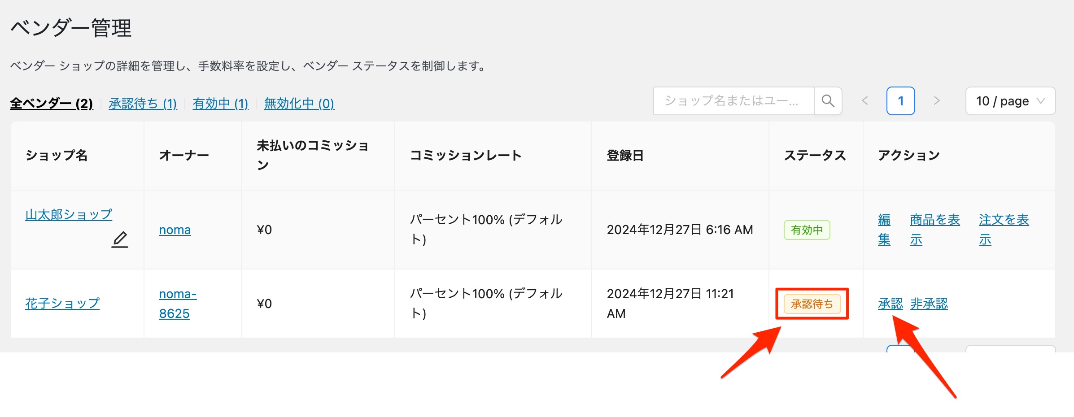Viewport: 1074px width, 417px height.
Task: Click the search magnifier icon button
Action: [828, 101]
